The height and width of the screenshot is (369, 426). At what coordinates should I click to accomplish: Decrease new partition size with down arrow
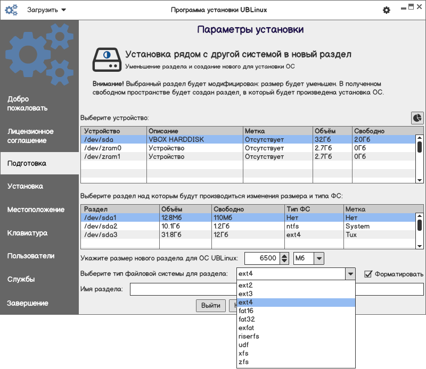[x=284, y=261]
